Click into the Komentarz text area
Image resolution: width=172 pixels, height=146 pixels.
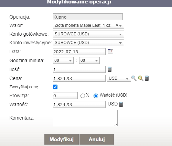click(85, 118)
